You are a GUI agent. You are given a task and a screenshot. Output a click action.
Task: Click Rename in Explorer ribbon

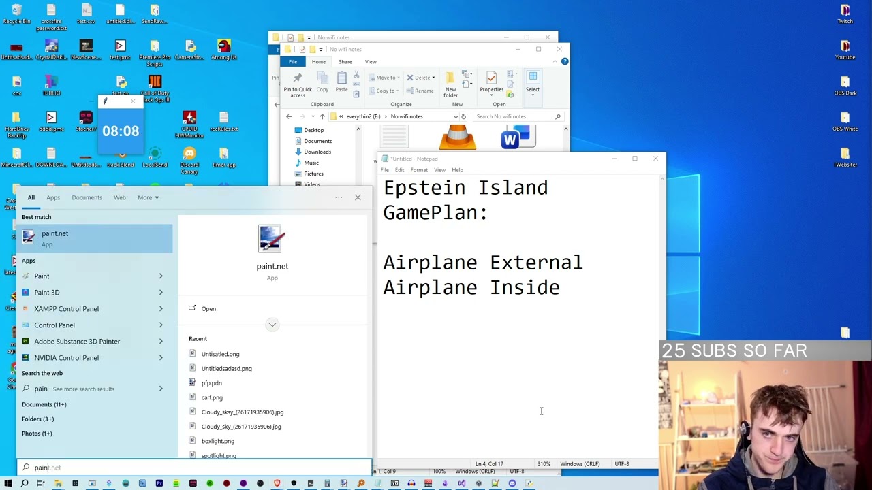(x=420, y=91)
